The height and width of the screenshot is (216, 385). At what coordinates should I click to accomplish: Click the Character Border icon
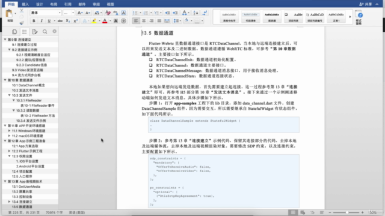pos(123,13)
